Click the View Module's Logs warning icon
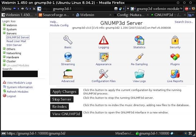 [x=4, y=82]
